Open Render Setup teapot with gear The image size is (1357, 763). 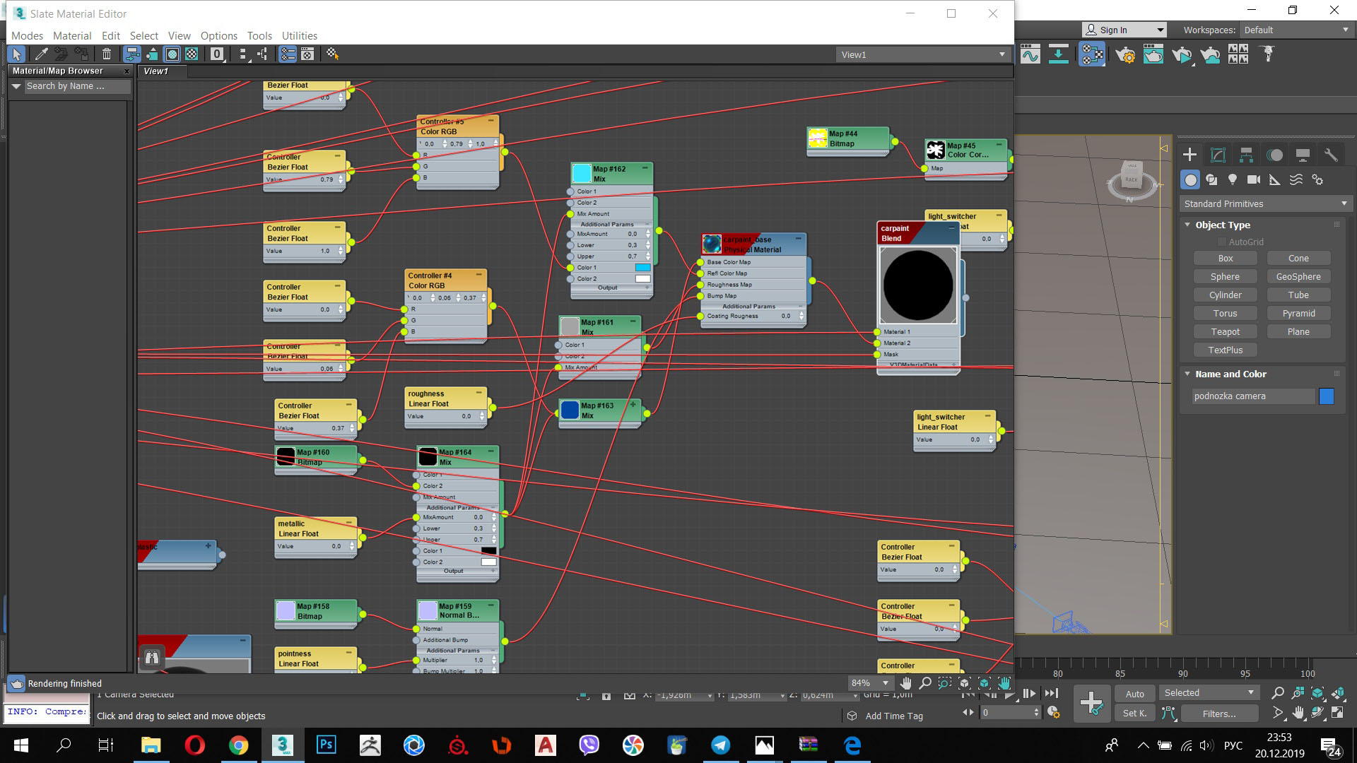coord(1125,54)
